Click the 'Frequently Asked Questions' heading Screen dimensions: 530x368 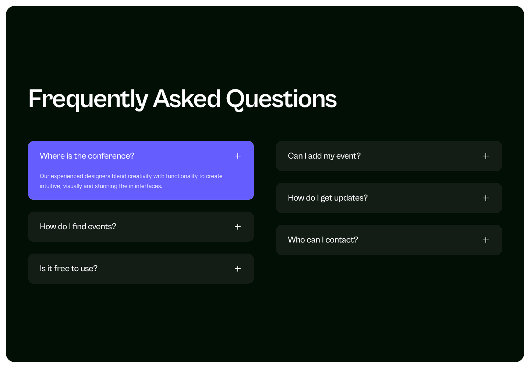[182, 98]
